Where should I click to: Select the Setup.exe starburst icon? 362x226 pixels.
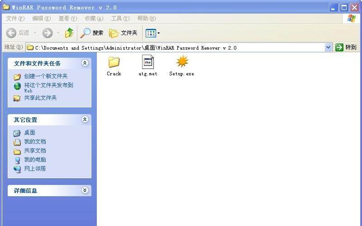click(182, 61)
